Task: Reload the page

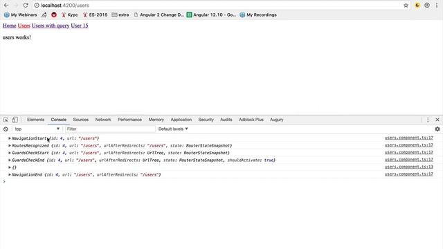Action: (26, 6)
